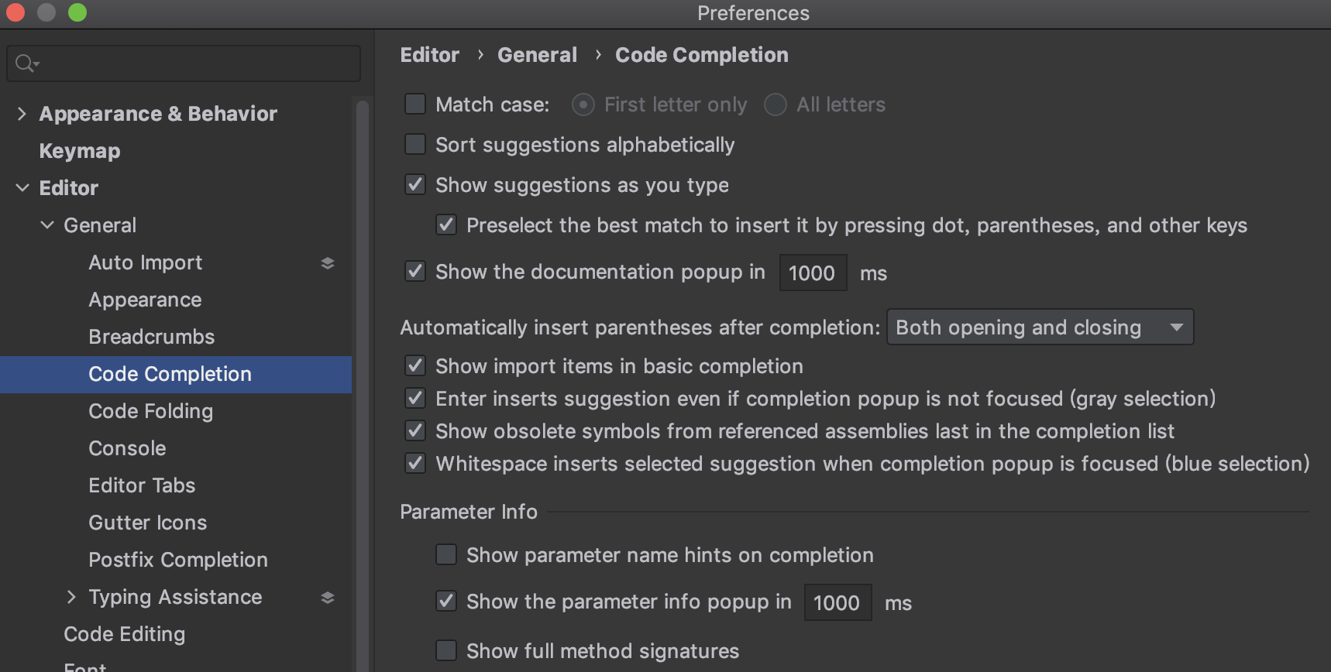The width and height of the screenshot is (1331, 672).
Task: Select the All letters radio button
Action: point(776,105)
